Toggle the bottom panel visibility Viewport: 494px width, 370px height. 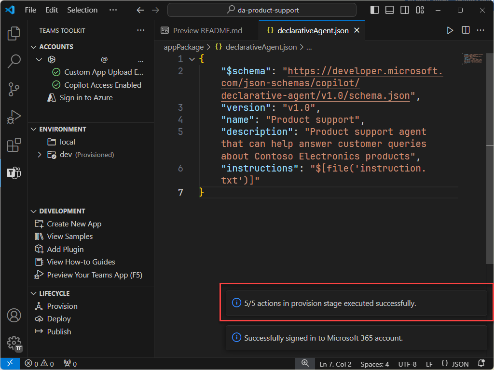coord(389,10)
